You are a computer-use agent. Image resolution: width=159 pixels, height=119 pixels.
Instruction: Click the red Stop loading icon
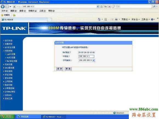[x=109, y=7]
